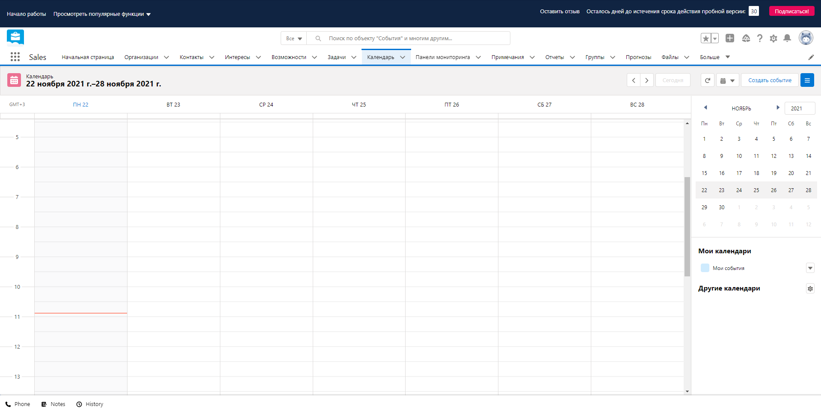Click the remaining trial days '30' badge
821x412 pixels.
754,12
